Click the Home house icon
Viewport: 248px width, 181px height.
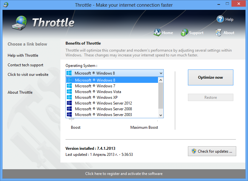coord(157,33)
